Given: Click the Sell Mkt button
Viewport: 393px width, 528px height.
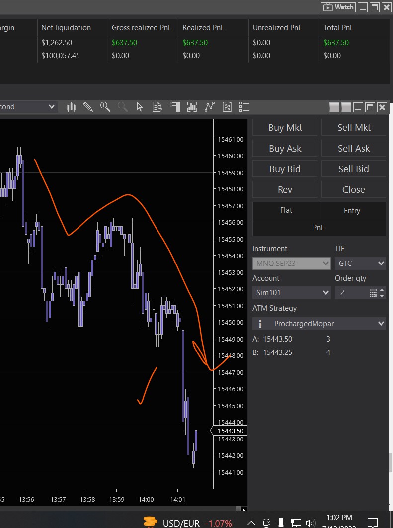Looking at the screenshot, I should coord(354,128).
